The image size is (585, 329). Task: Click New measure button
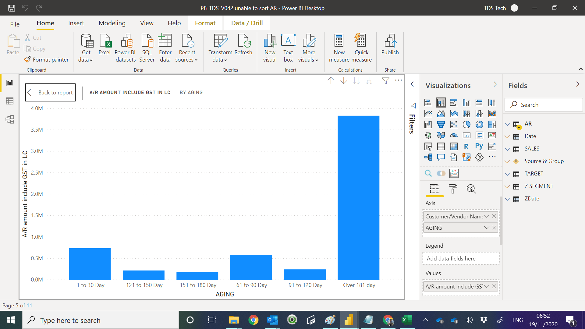(x=339, y=48)
